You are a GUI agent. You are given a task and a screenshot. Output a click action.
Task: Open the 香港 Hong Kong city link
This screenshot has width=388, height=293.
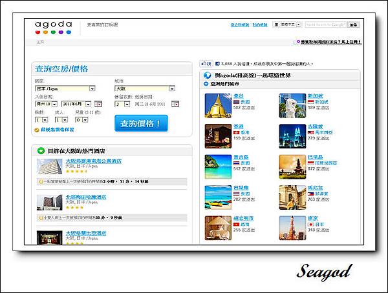[239, 126]
